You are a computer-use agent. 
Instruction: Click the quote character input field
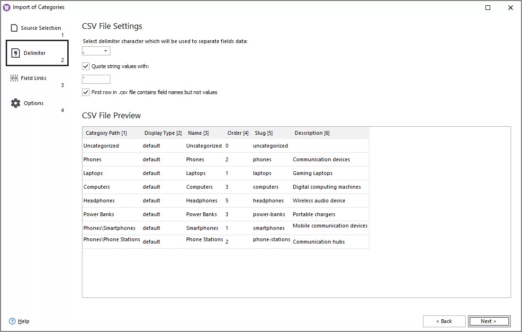point(96,79)
